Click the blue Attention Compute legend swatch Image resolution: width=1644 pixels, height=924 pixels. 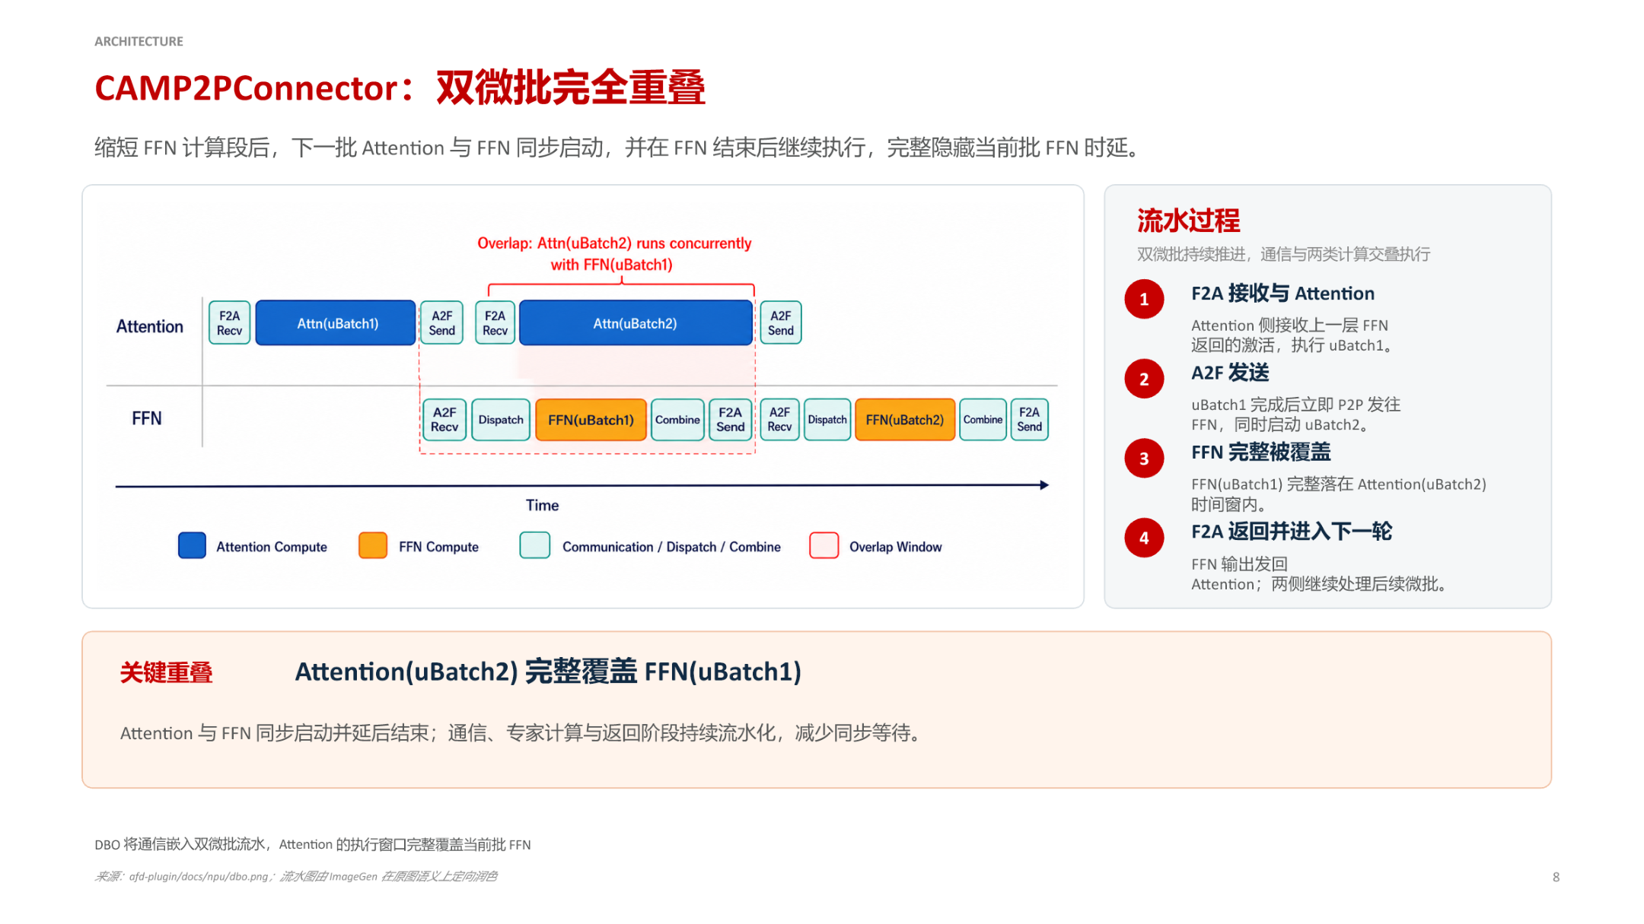[x=192, y=546]
